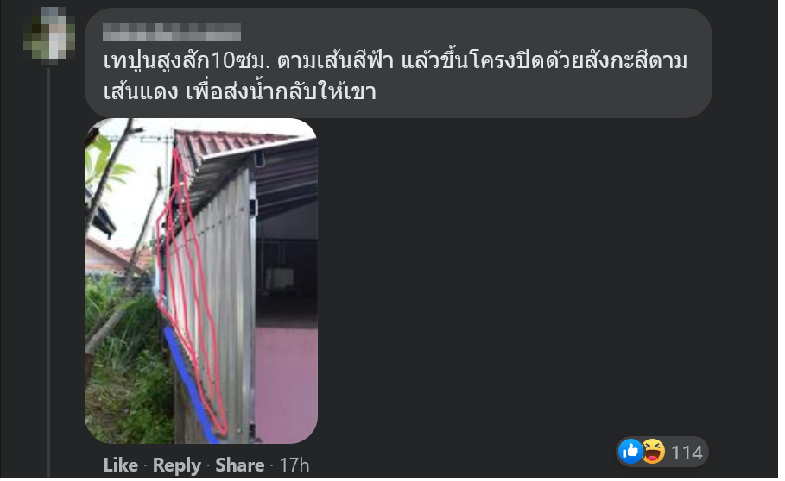Share this comment

pos(240,465)
